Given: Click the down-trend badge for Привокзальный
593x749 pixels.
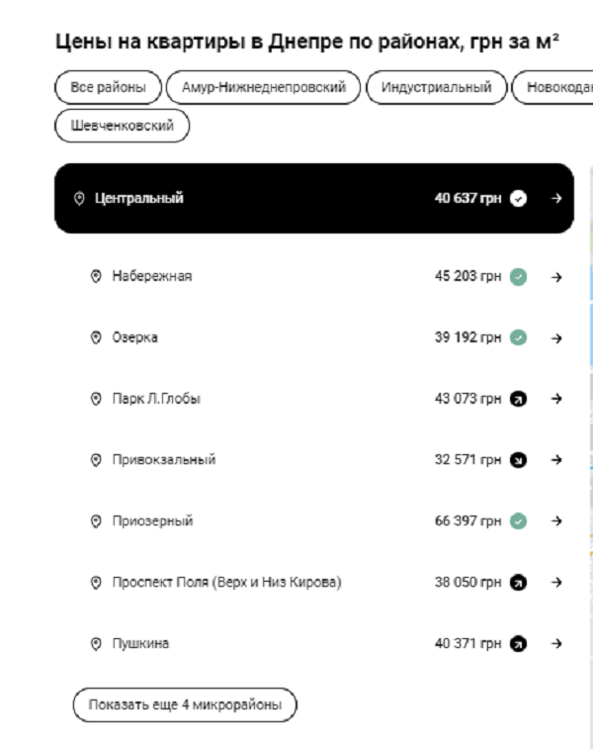Looking at the screenshot, I should click(518, 460).
